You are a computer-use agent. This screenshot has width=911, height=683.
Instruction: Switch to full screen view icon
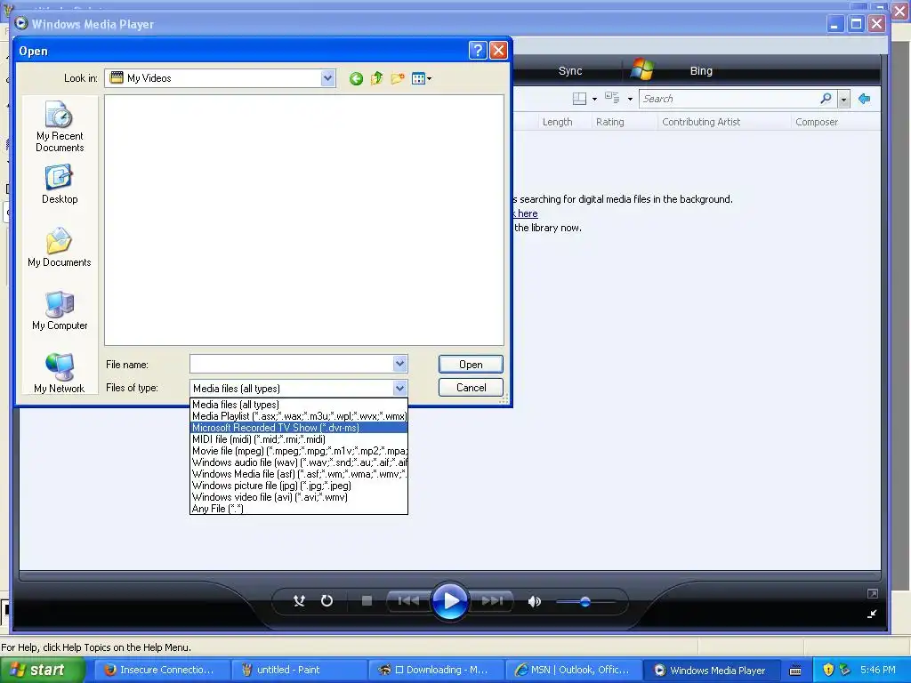872,593
